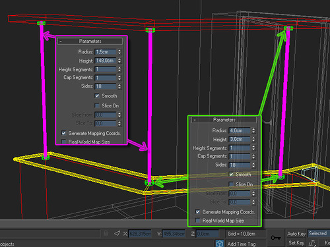
Task: Click the Radius spinner next to 4,0cm
Action: pos(253,130)
